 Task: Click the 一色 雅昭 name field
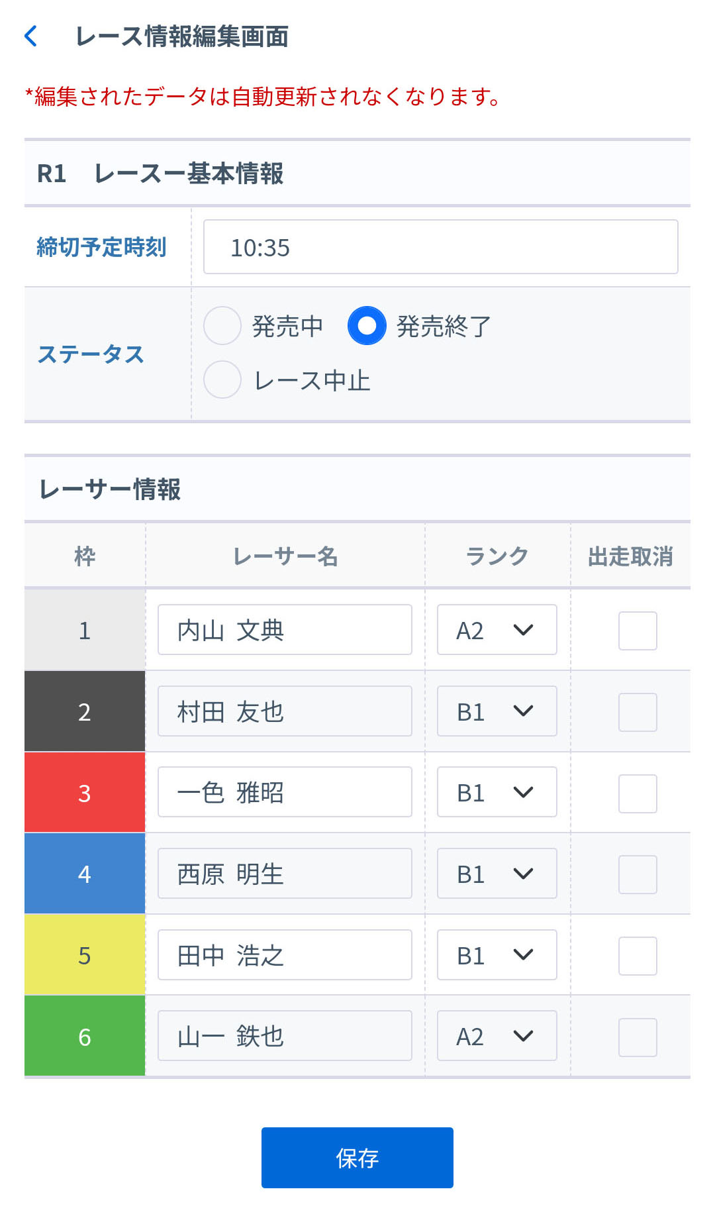click(285, 792)
